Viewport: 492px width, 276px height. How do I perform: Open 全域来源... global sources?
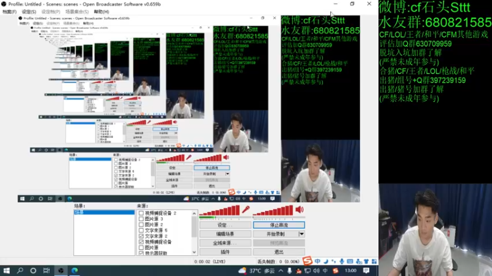pos(225,243)
